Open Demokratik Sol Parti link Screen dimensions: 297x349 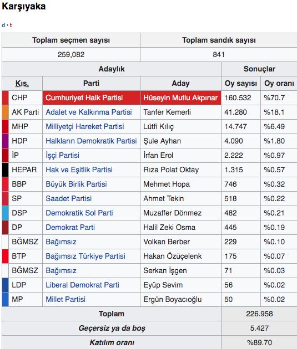79,213
